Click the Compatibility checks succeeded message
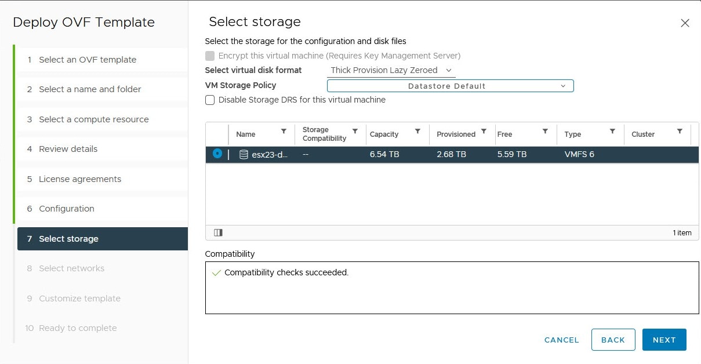Screen dimensions: 701x364 pyautogui.click(x=286, y=272)
